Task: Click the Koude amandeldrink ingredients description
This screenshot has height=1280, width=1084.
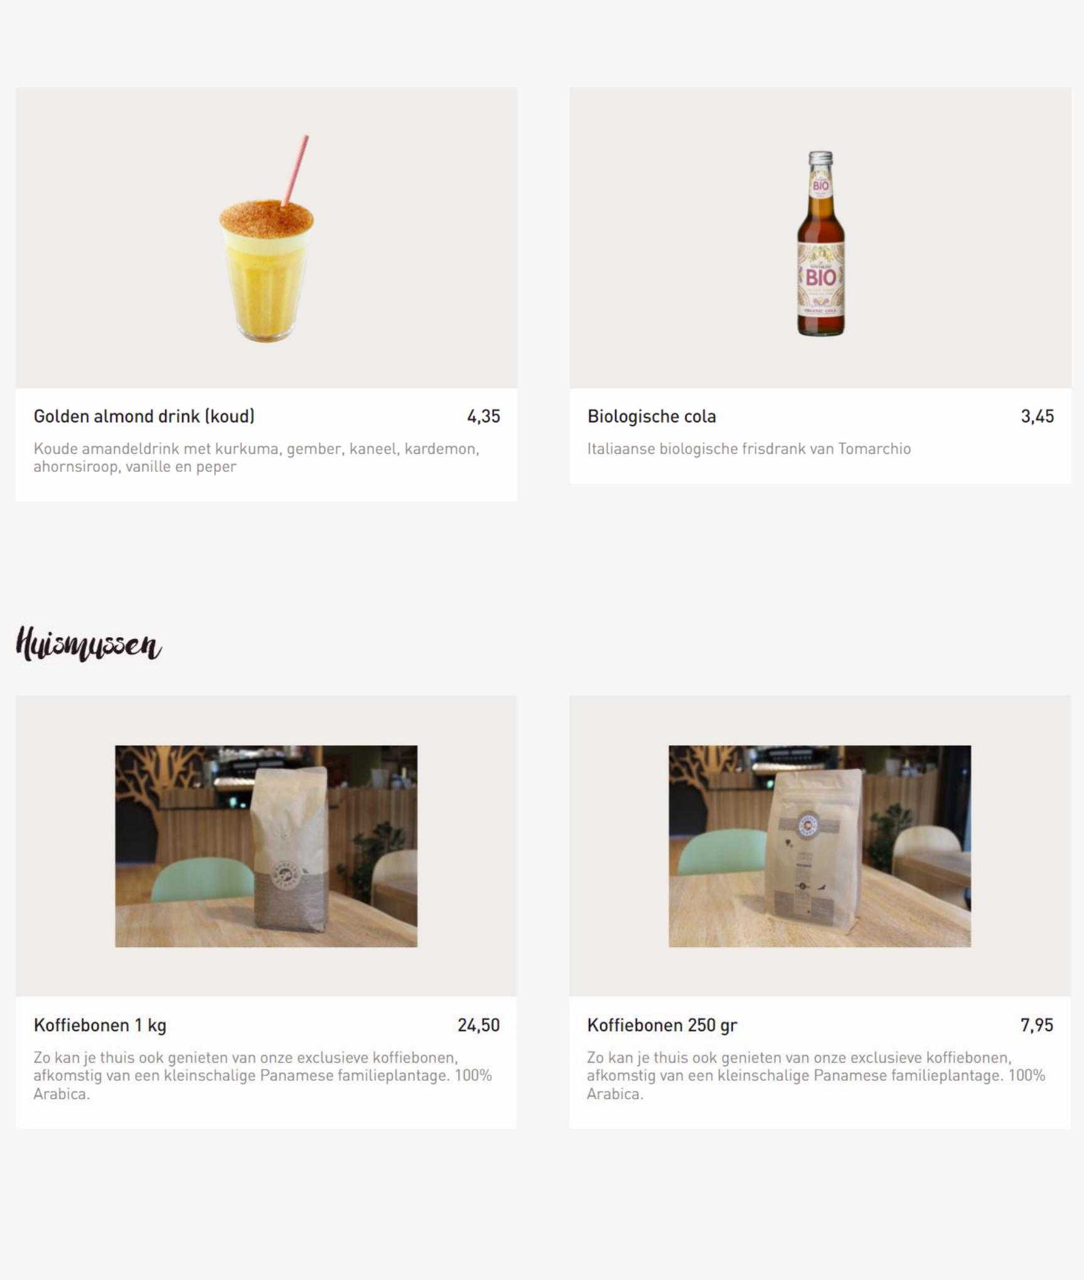Action: point(256,458)
